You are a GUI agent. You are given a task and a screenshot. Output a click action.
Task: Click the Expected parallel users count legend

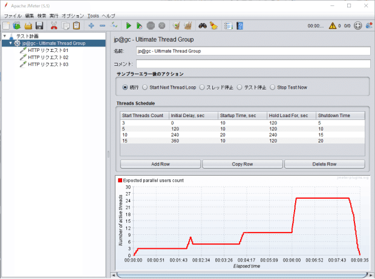pos(151,181)
